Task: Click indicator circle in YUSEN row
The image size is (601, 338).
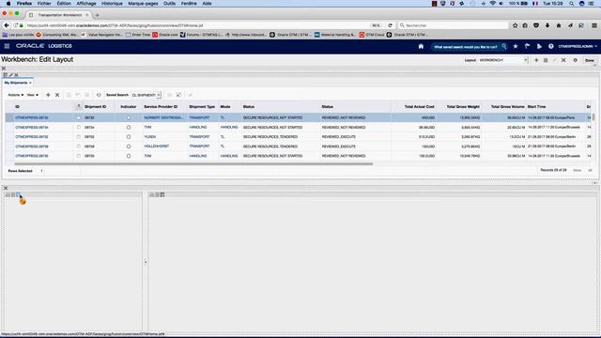Action: 129,137
